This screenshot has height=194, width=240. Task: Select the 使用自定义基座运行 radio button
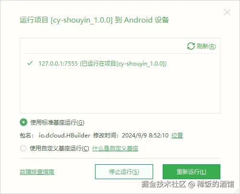tap(23, 148)
